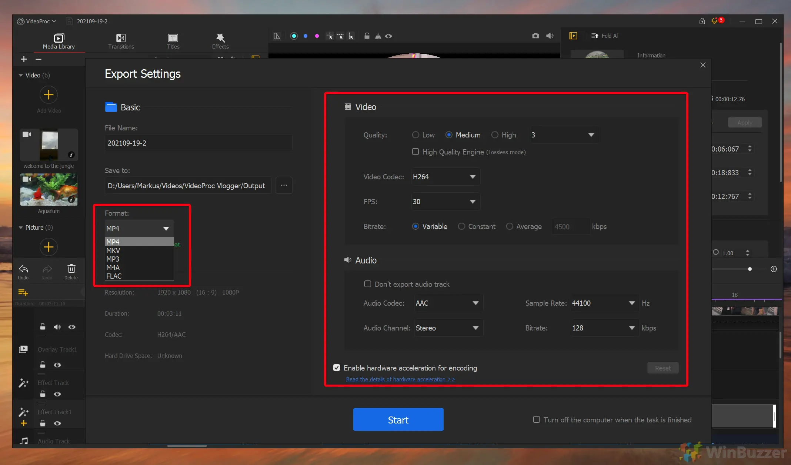Click the Add Video plus icon
This screenshot has width=791, height=465.
pos(49,95)
